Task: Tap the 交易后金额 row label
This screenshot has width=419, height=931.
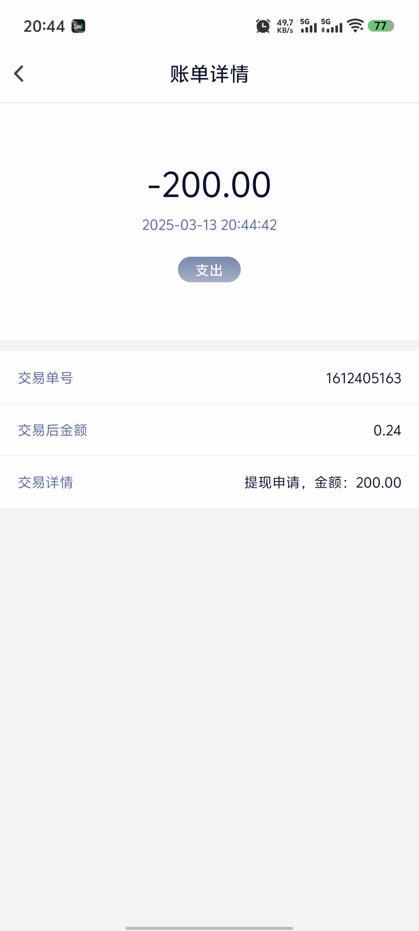Action: pos(53,430)
